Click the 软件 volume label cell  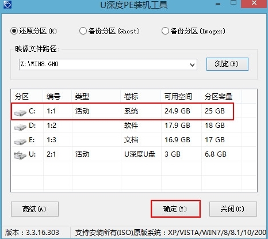point(131,126)
